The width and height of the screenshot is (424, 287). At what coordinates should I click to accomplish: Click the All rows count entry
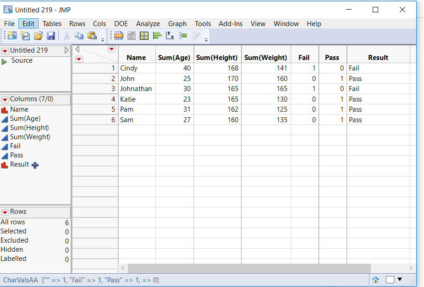35,222
